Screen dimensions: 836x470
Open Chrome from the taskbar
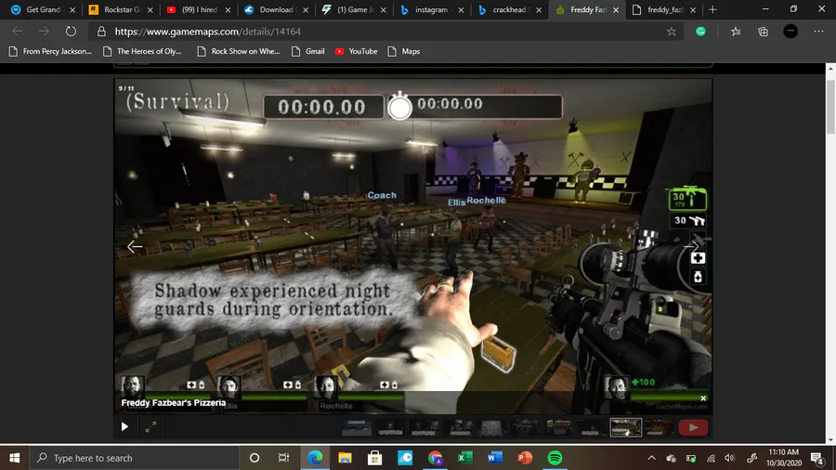tap(435, 458)
